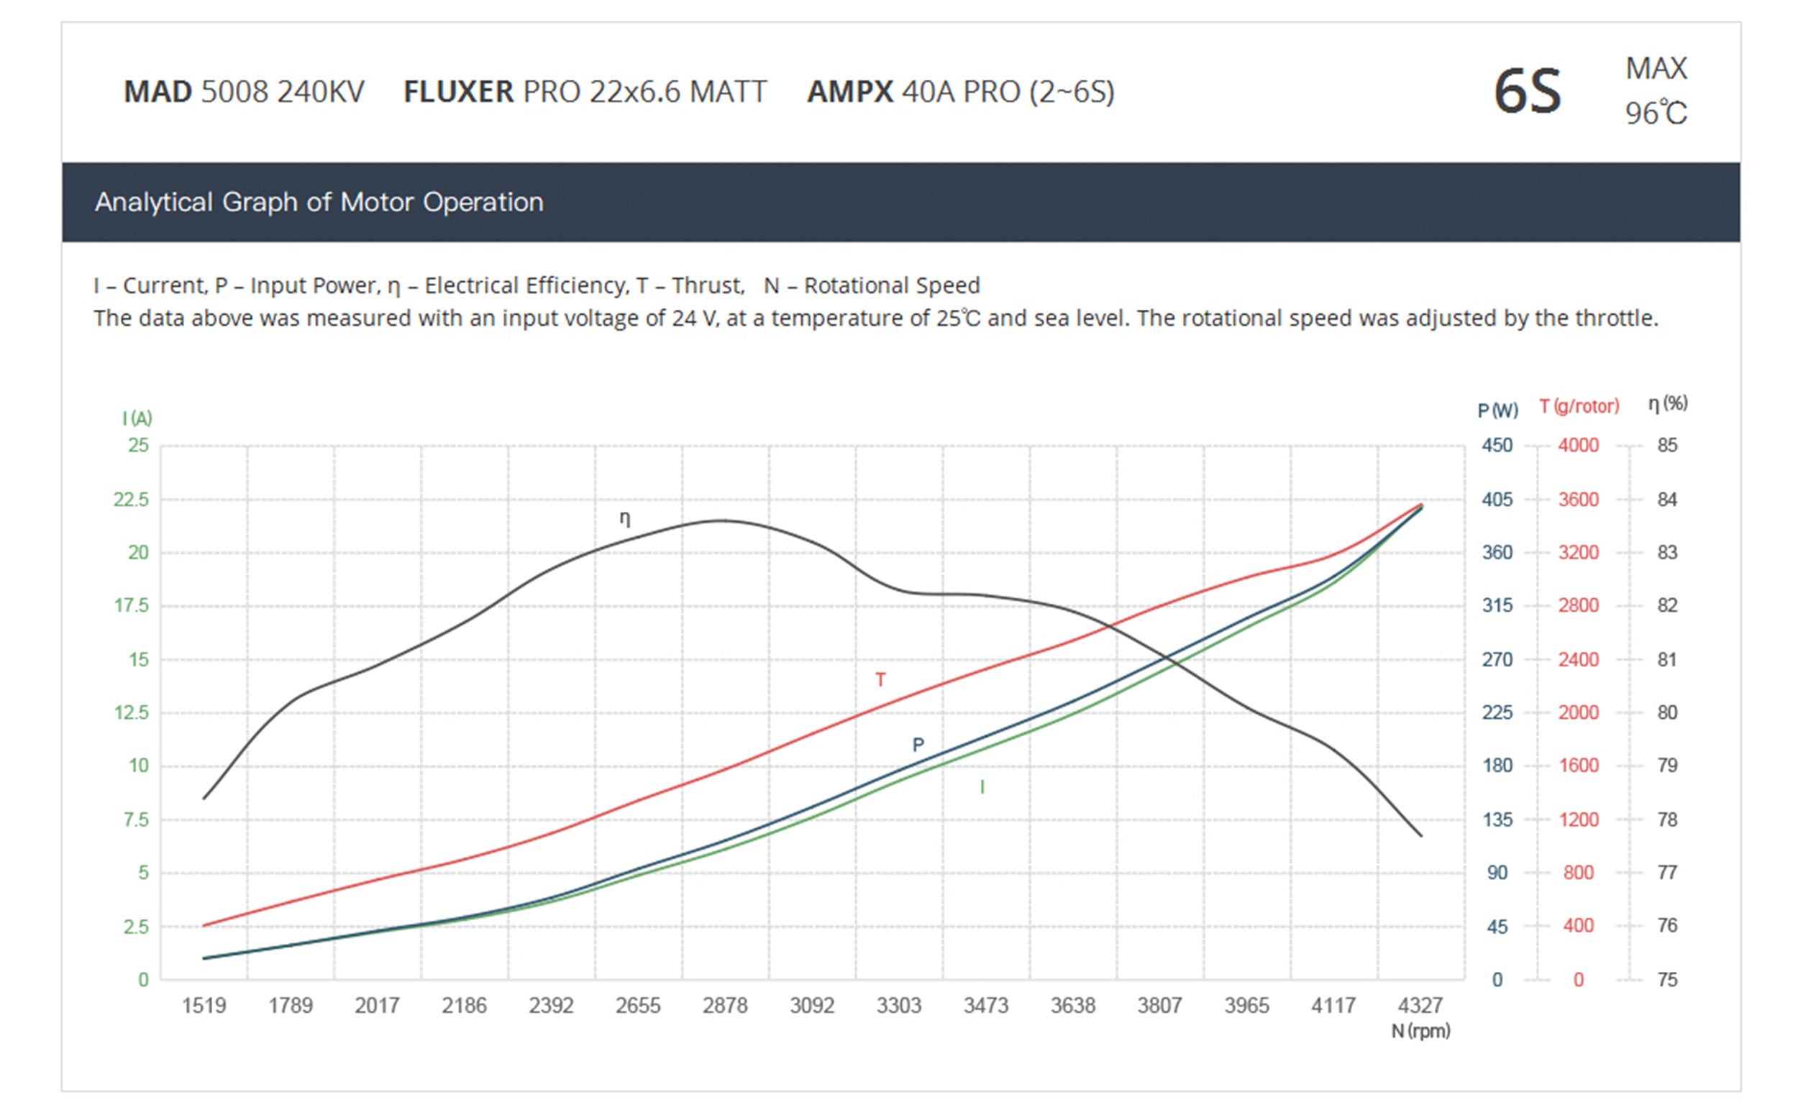Screen dimensions: 1798x1102
Task: Click the FLUXER PRO 22x6.6 MATT label
Action: (585, 92)
